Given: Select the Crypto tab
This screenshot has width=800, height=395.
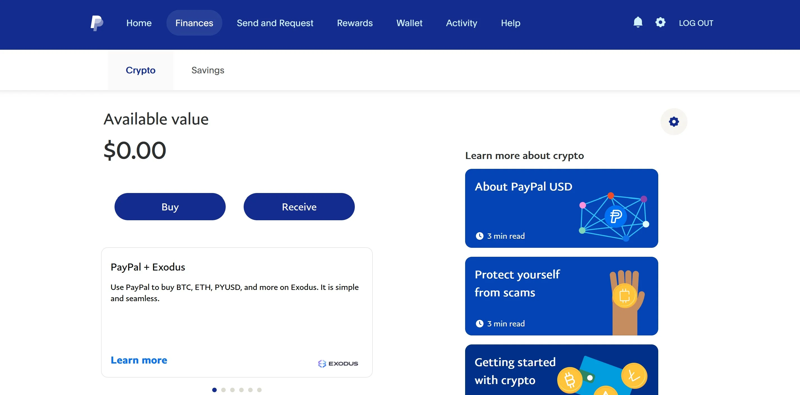Looking at the screenshot, I should 140,70.
